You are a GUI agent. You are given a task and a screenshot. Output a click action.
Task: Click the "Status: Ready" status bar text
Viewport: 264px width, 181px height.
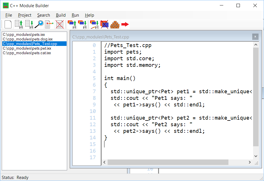click(x=15, y=178)
